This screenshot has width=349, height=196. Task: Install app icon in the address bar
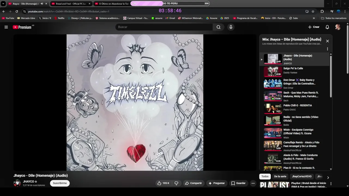tap(307, 11)
